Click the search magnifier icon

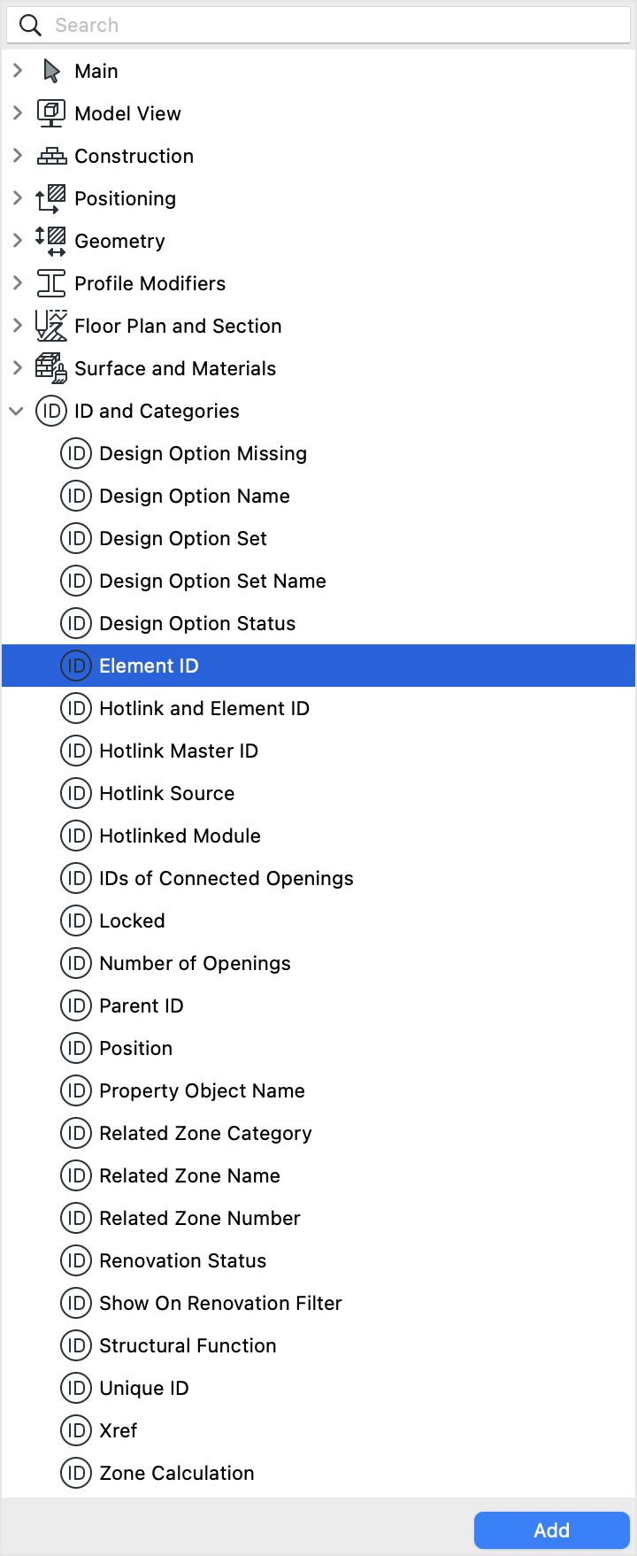pyautogui.click(x=30, y=25)
